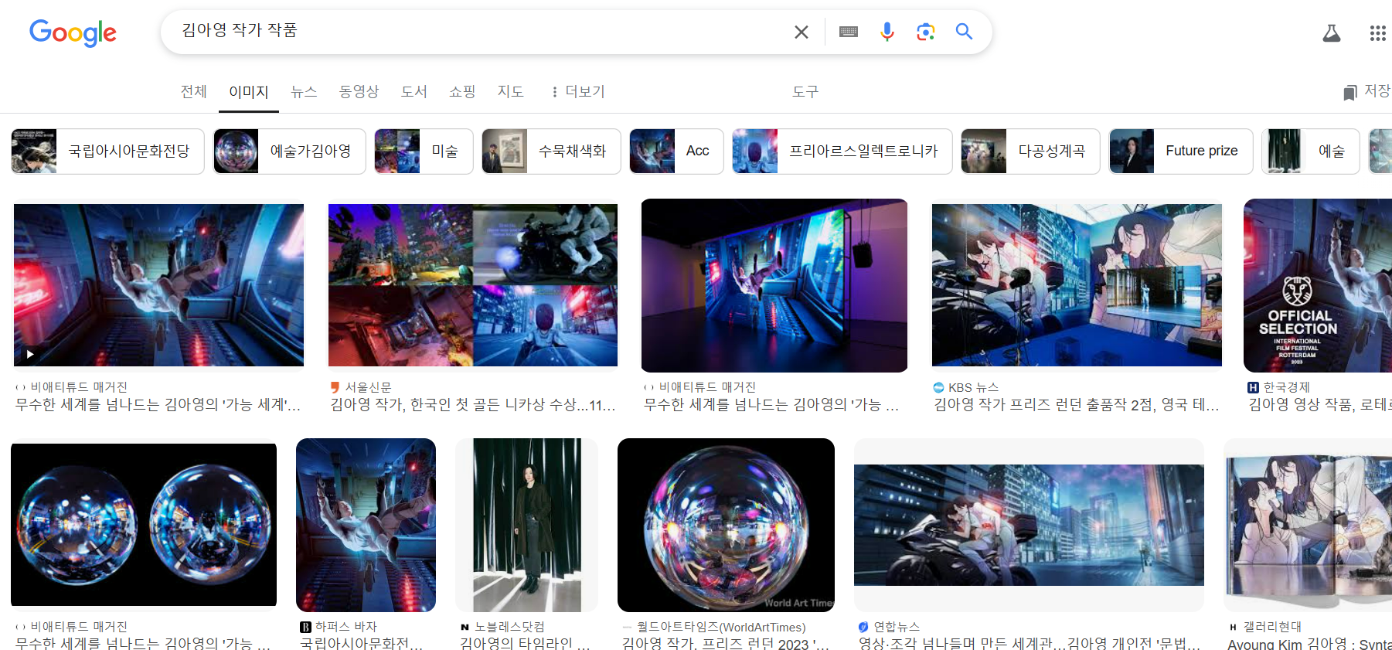Open link 김아영 작가, 한국인 첫 골든 니카상 수상
This screenshot has width=1392, height=650.
472,404
